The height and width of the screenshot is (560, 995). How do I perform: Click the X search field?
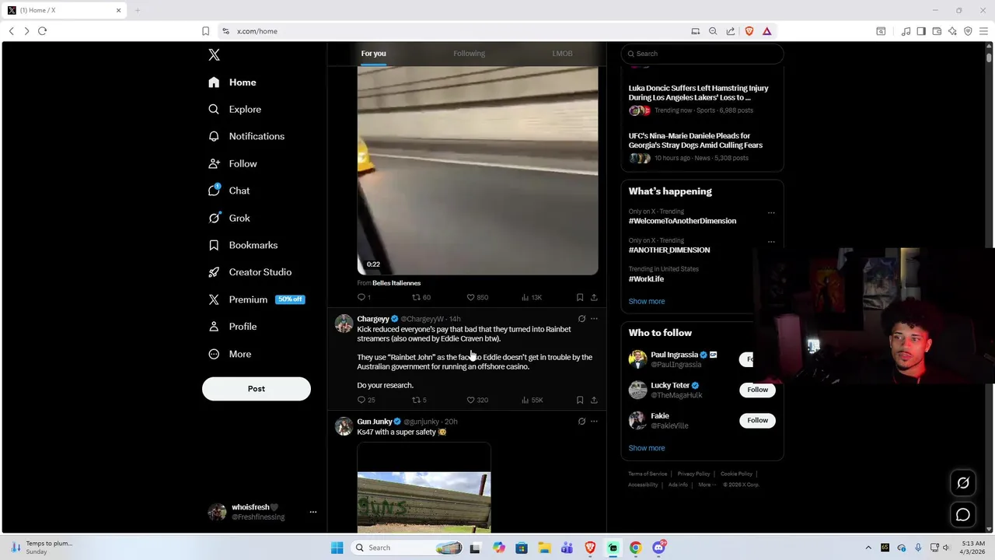point(702,54)
